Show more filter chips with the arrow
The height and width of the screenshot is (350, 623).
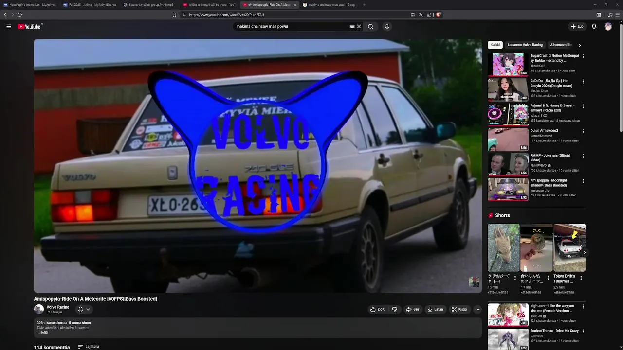pos(579,45)
